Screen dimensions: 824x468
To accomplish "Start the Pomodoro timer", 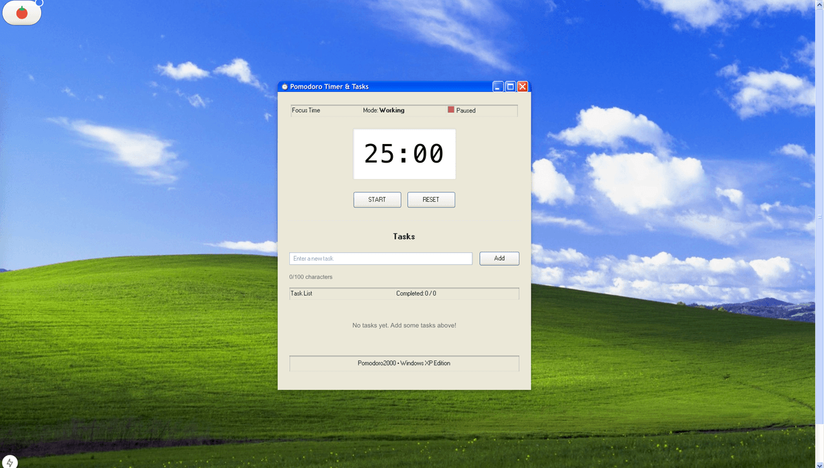I will point(377,200).
